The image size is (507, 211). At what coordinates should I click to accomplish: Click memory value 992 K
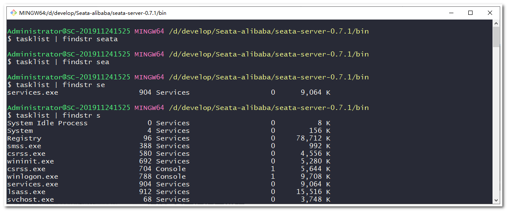[320, 146]
